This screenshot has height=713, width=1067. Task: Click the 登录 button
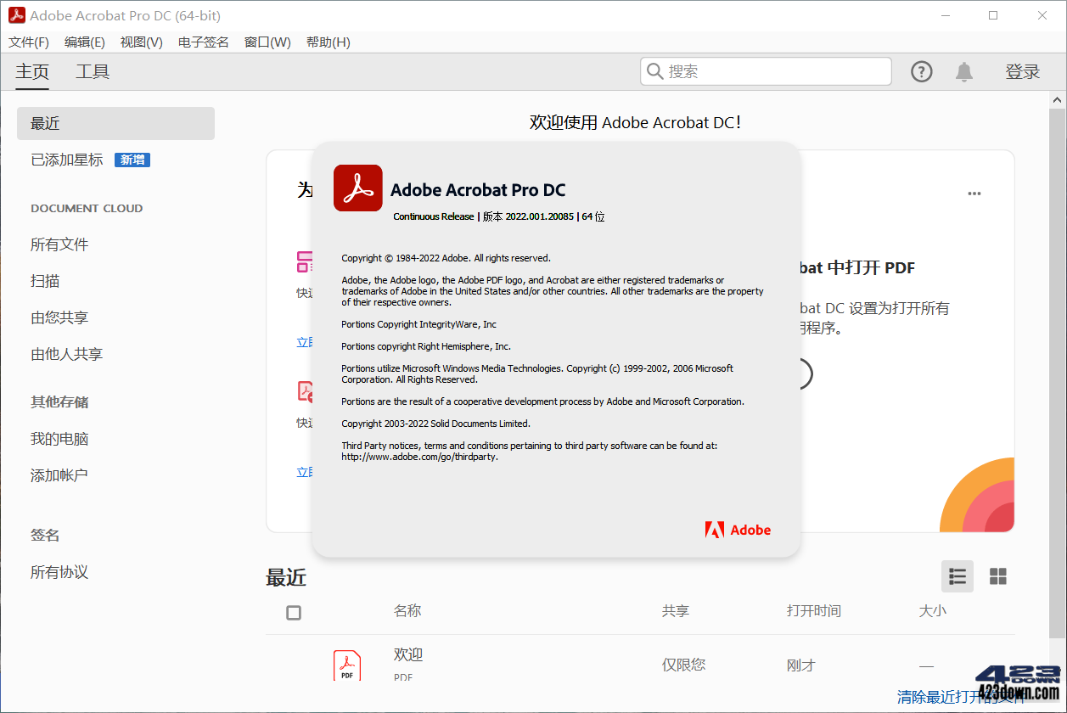[x=1023, y=71]
